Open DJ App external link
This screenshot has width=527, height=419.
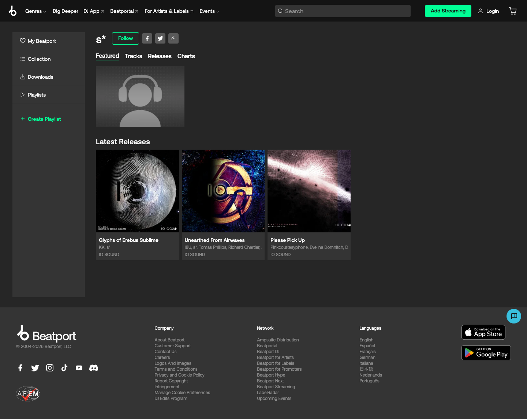pyautogui.click(x=94, y=11)
